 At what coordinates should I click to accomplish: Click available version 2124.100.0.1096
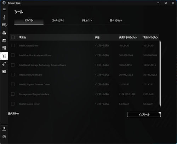(x=127, y=94)
